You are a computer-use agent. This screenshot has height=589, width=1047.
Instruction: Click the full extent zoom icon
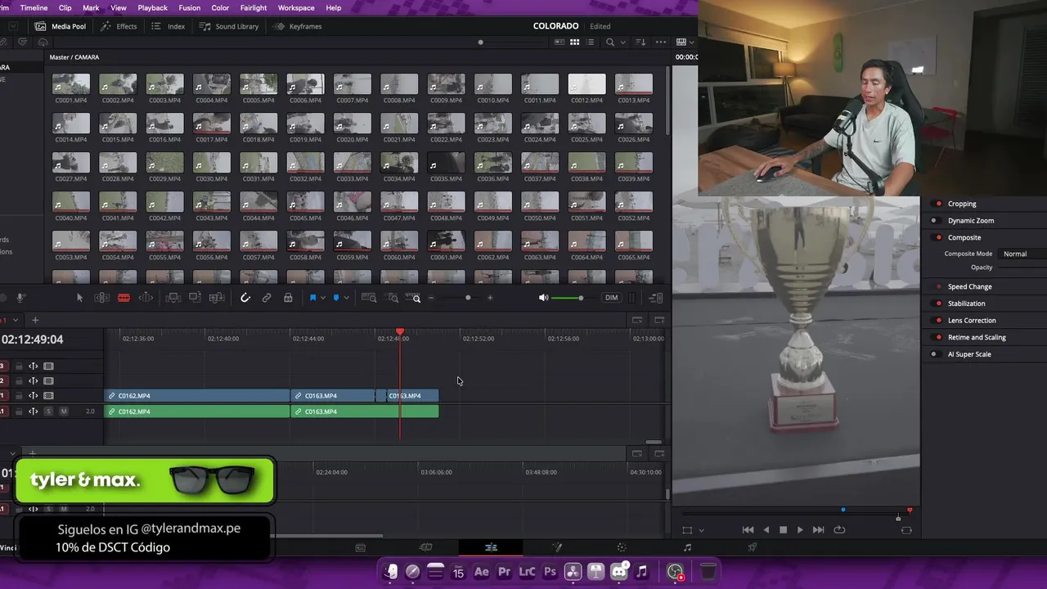(x=369, y=298)
